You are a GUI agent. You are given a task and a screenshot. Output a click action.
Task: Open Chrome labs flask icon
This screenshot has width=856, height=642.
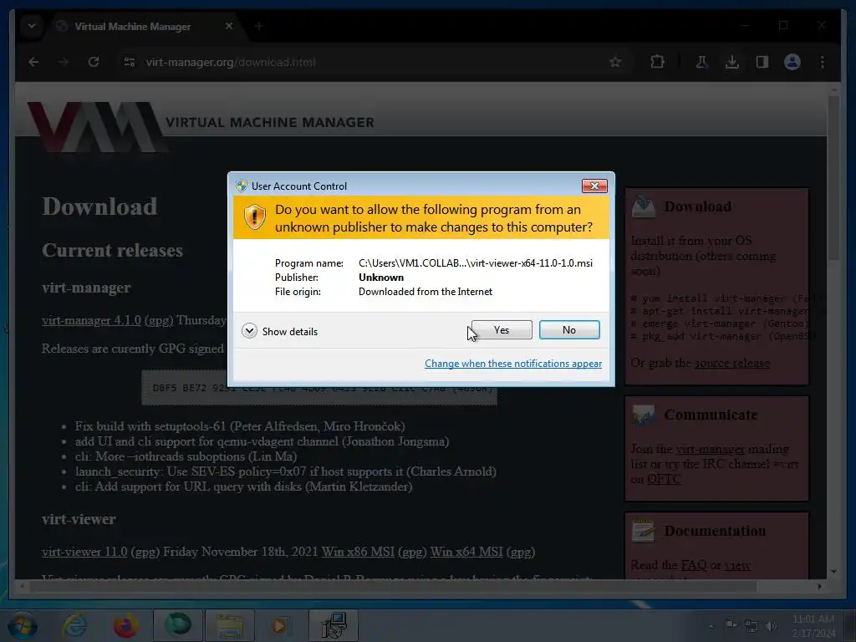[702, 62]
